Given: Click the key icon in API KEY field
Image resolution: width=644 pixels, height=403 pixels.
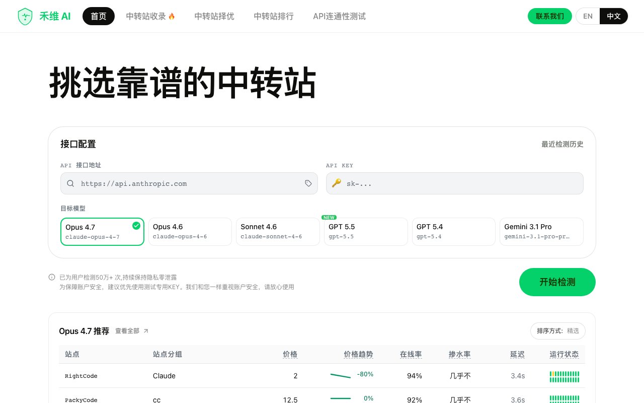Looking at the screenshot, I should (x=336, y=183).
